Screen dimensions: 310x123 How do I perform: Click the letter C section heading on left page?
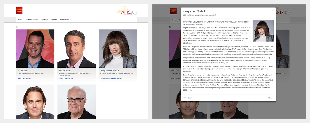17,27
